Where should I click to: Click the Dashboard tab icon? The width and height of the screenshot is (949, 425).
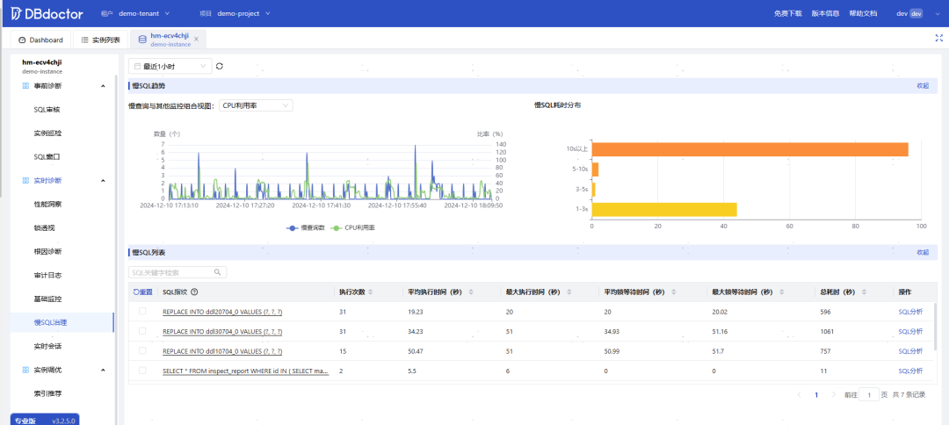(22, 40)
